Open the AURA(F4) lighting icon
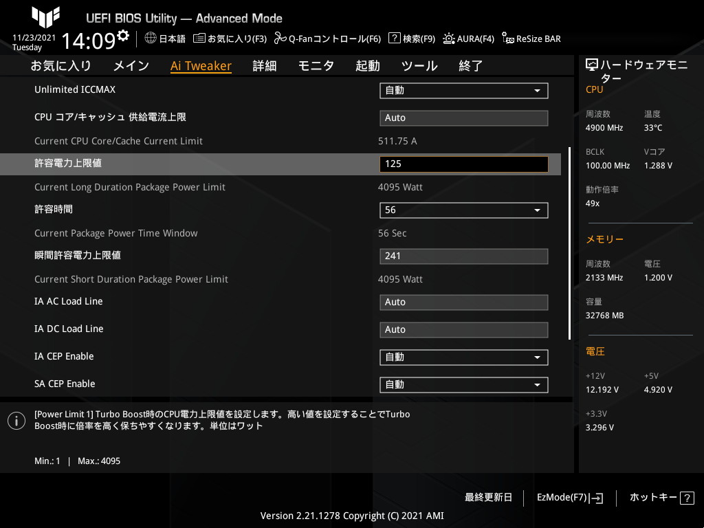The height and width of the screenshot is (528, 704). [448, 38]
